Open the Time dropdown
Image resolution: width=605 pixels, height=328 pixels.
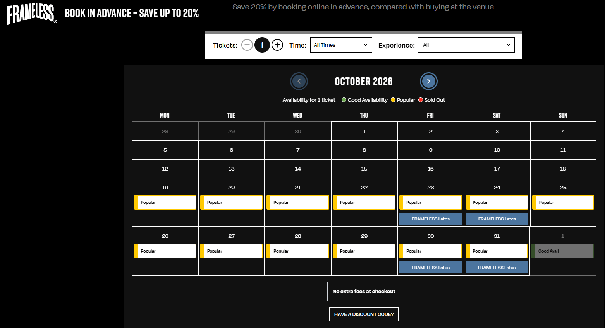(341, 45)
